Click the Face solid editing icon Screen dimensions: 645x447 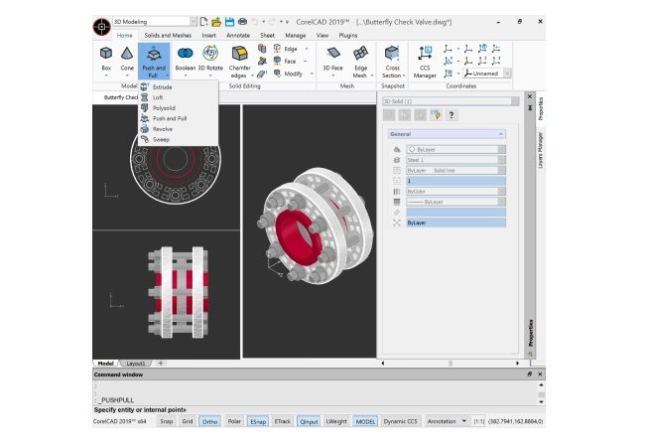[x=277, y=61]
